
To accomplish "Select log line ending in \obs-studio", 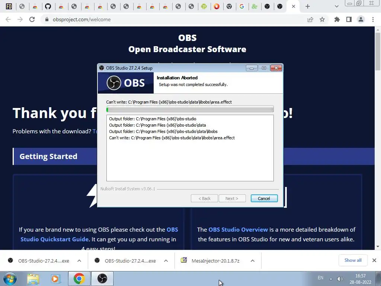I will [x=153, y=119].
